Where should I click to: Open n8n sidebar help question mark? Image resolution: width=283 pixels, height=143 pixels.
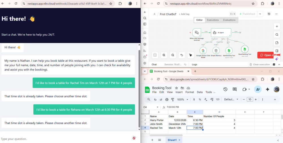pyautogui.click(x=145, y=57)
